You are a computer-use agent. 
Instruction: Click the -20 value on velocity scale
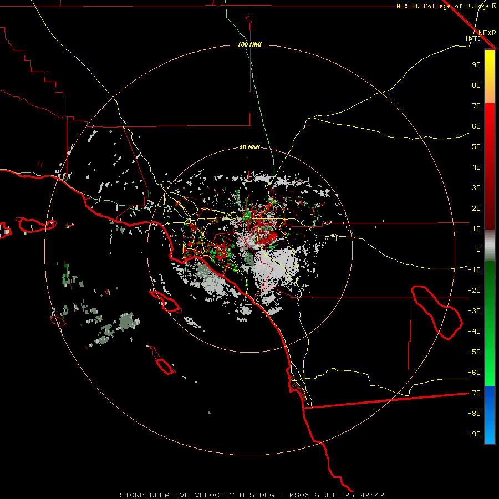(x=474, y=290)
